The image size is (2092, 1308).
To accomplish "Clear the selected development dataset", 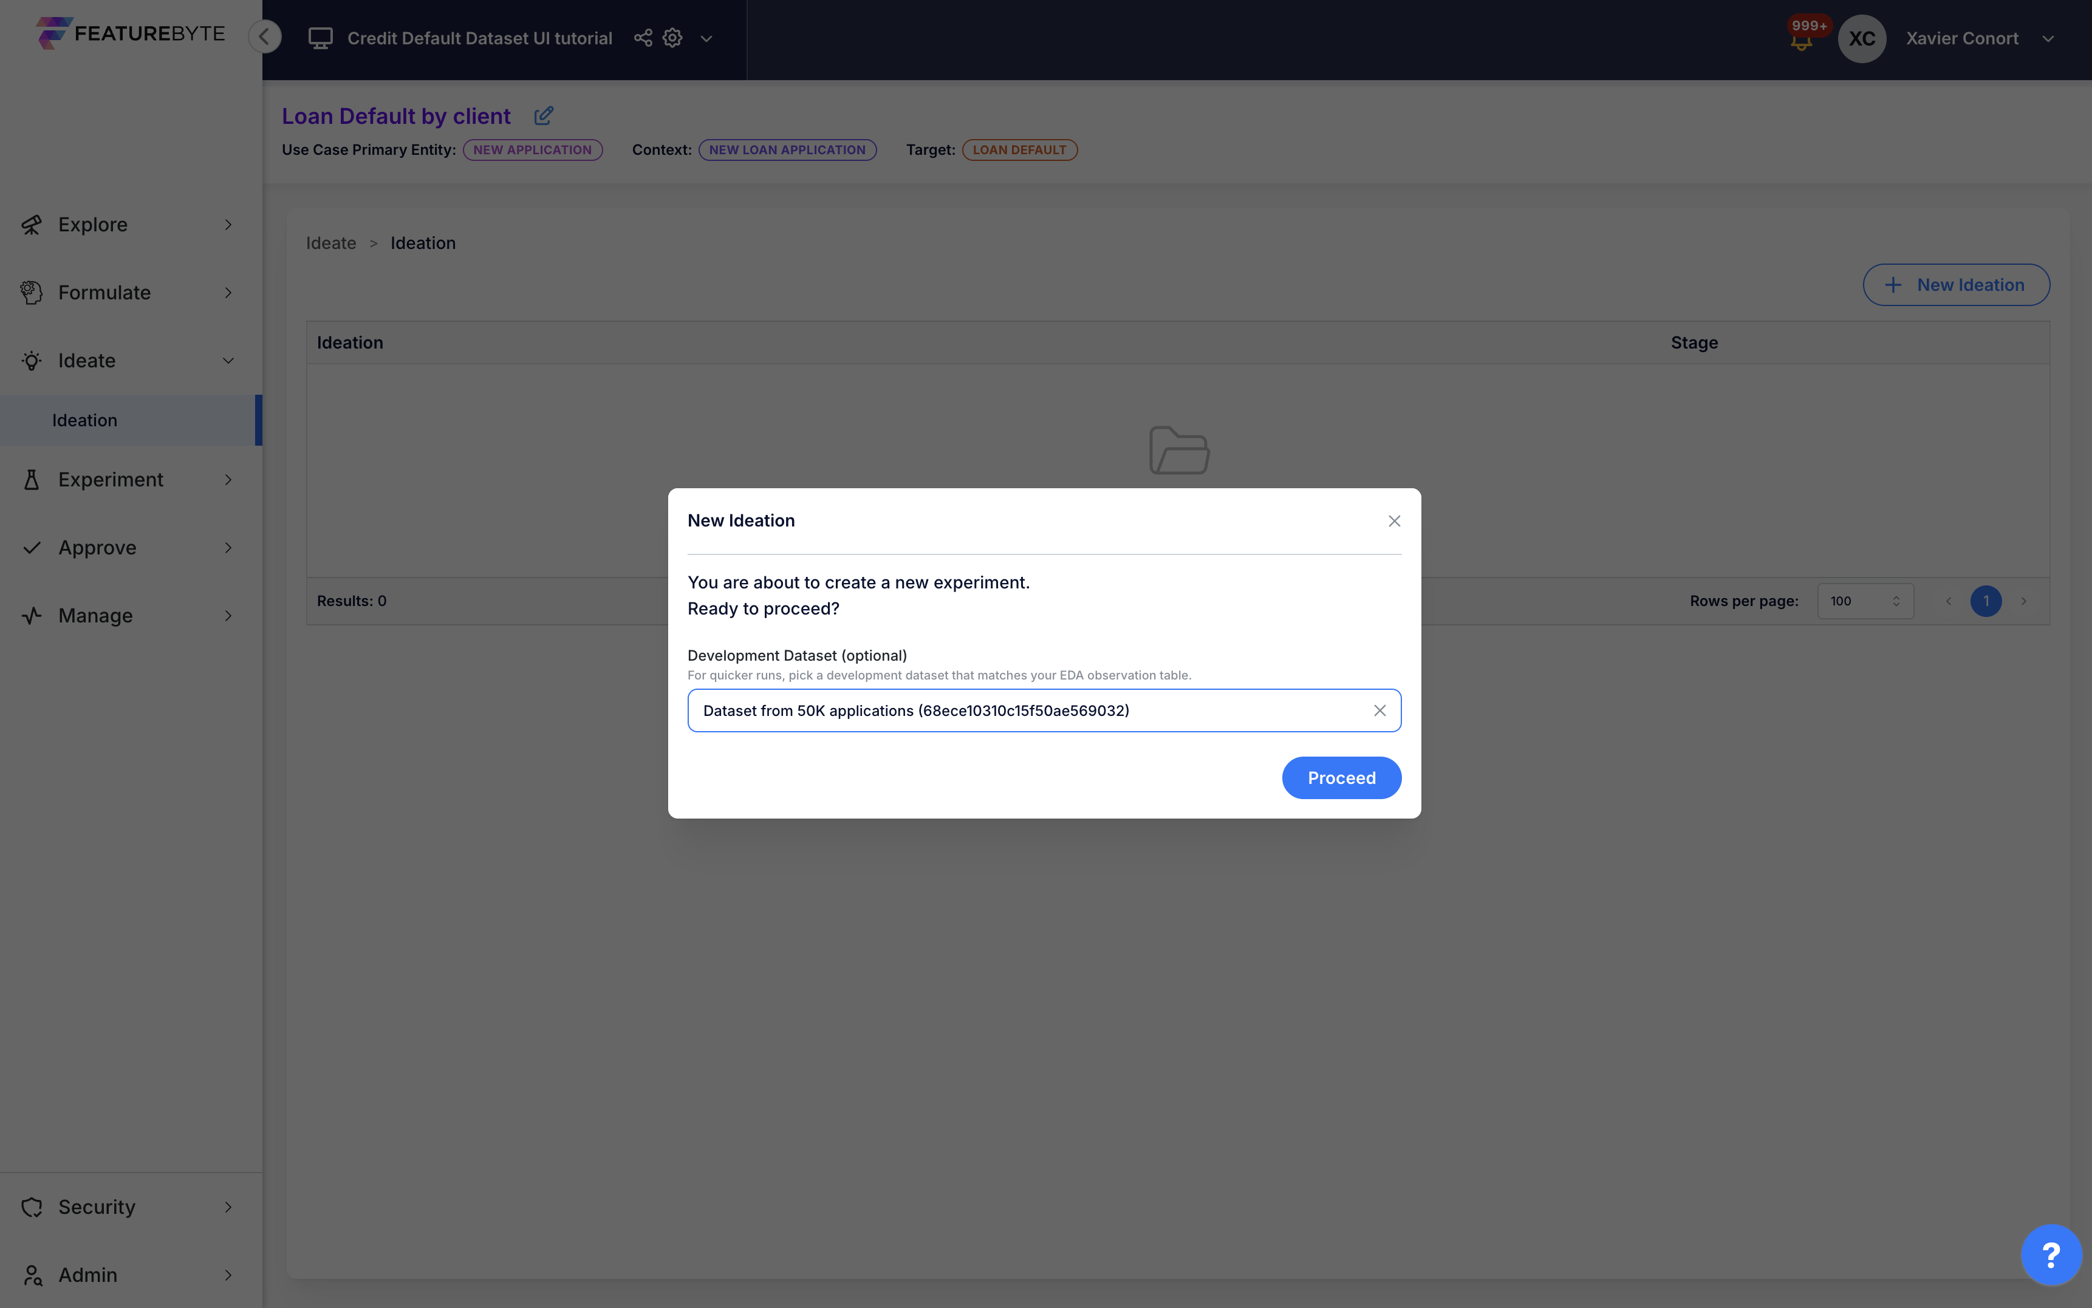I will (1379, 710).
